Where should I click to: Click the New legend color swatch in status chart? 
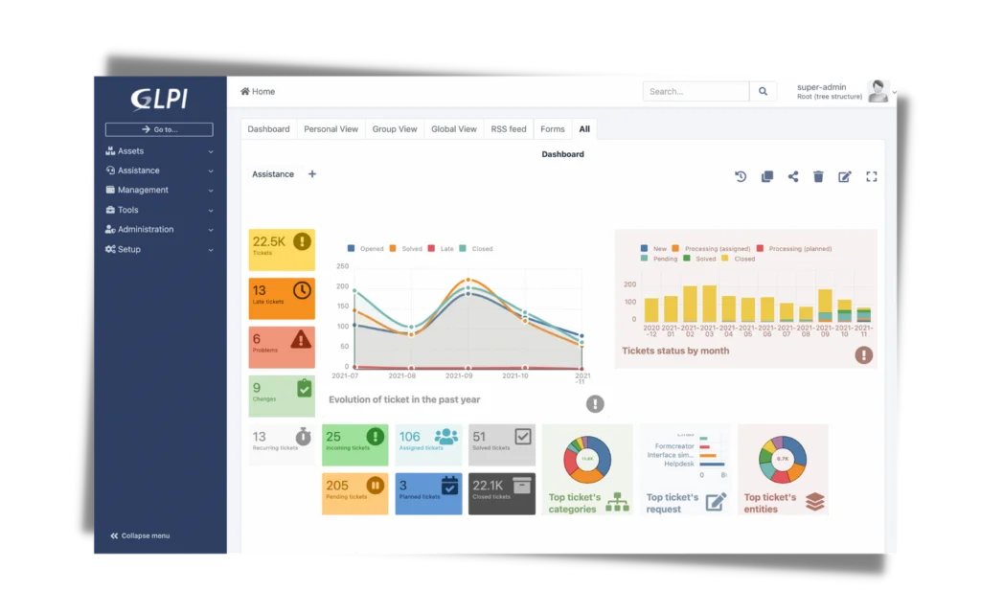645,248
